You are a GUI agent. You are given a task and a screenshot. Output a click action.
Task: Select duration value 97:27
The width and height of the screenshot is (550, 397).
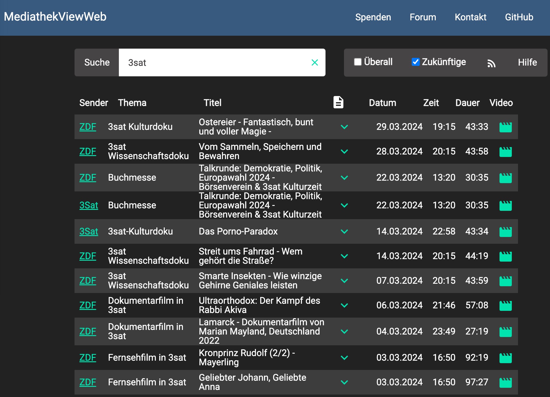477,382
